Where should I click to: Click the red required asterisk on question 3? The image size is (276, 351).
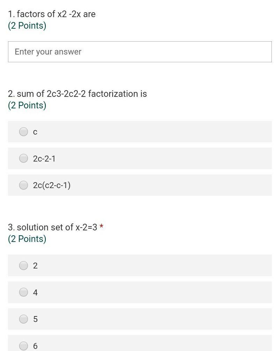(102, 227)
